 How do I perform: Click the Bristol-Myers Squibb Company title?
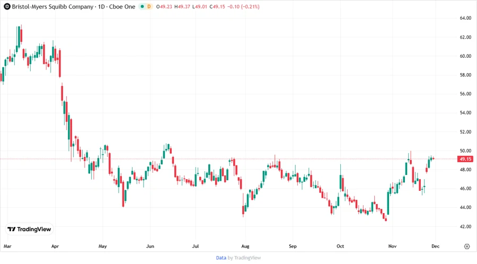[52, 6]
